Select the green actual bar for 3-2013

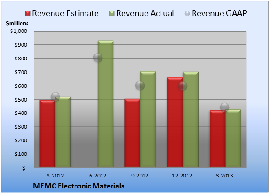point(233,139)
